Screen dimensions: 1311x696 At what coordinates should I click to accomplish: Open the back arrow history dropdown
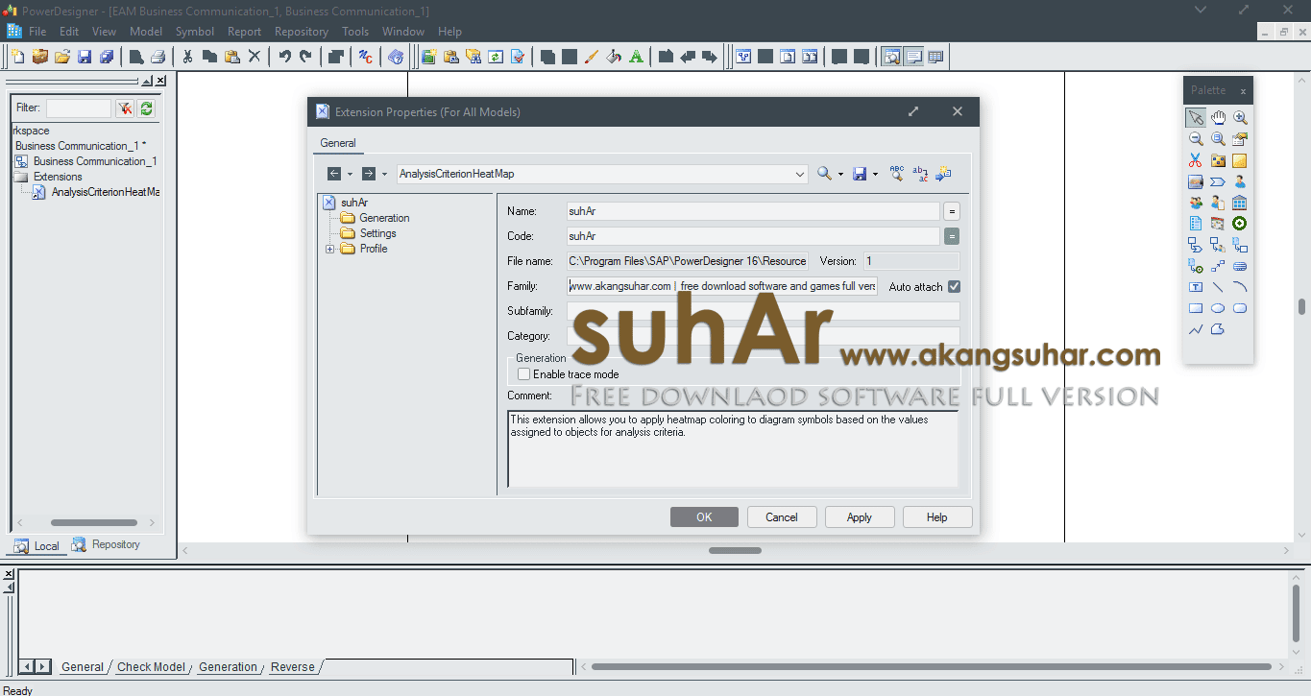(x=350, y=174)
